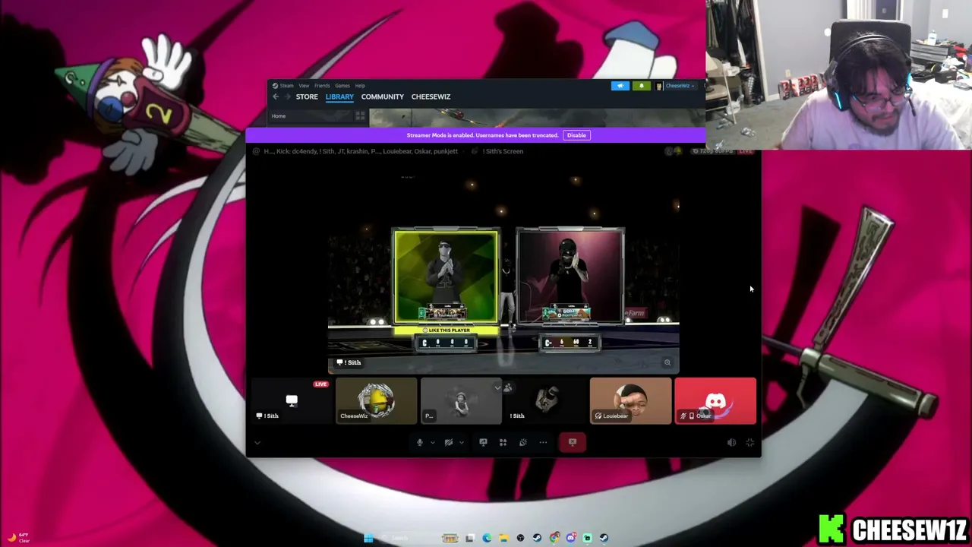Toggle microphone mute in the Discord call
The image size is (972, 547).
(x=419, y=442)
